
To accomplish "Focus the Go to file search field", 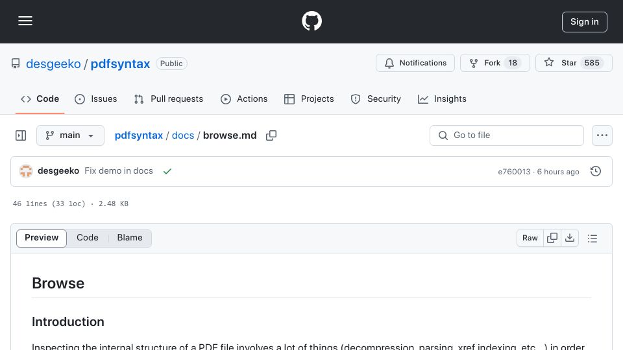I will [x=507, y=135].
